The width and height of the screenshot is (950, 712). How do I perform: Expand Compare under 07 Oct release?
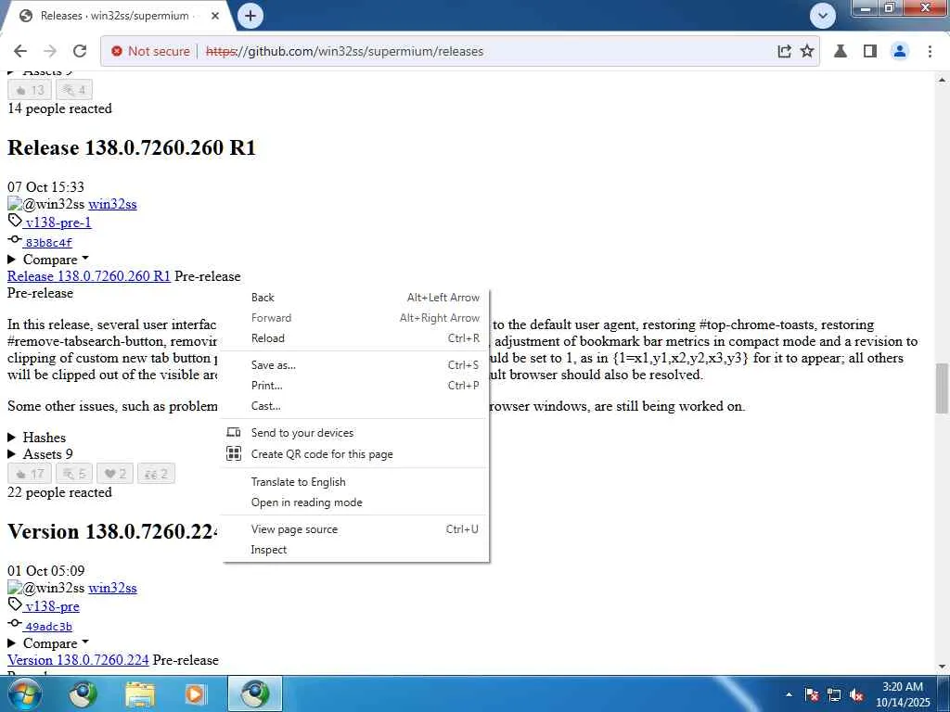coord(49,260)
